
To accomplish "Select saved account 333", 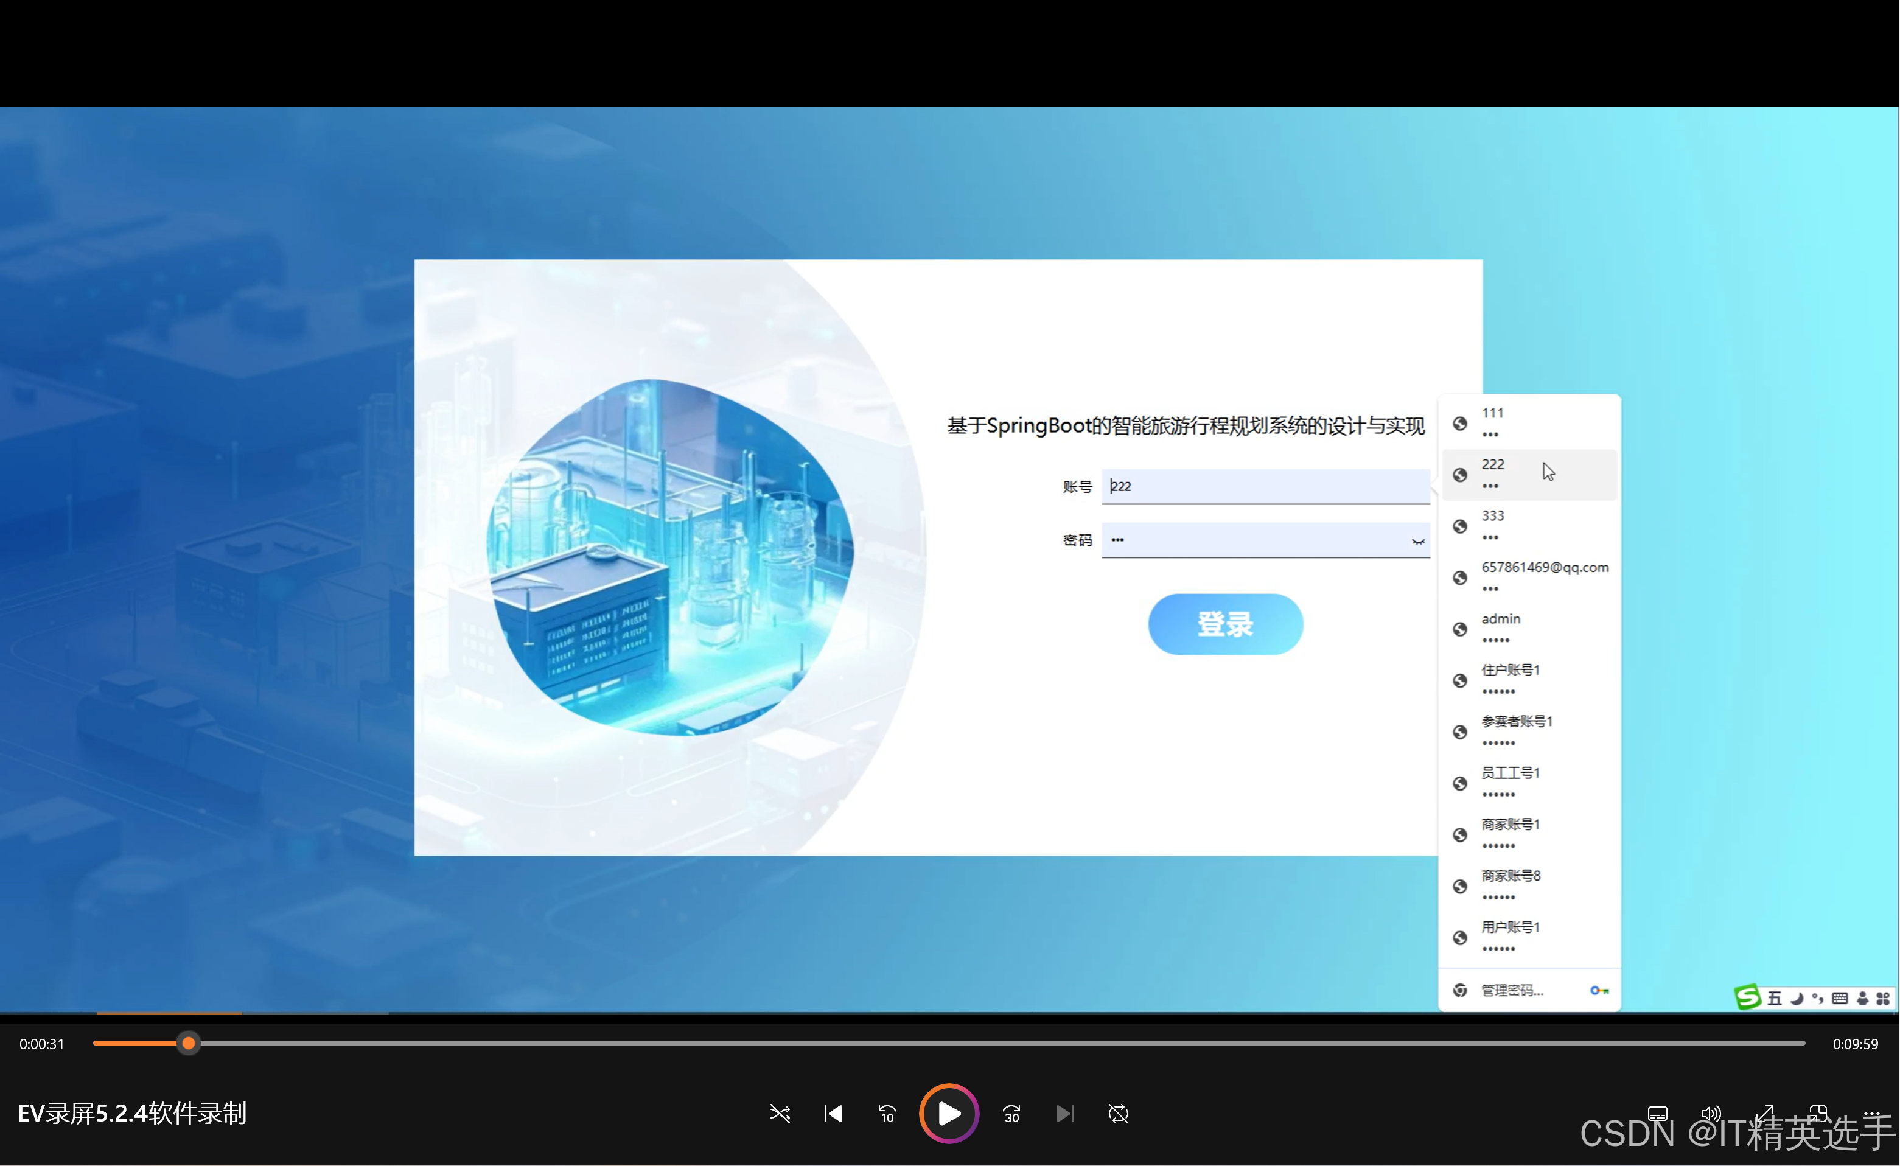I will pyautogui.click(x=1529, y=526).
